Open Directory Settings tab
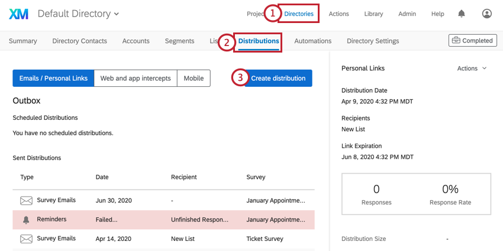 (x=373, y=41)
